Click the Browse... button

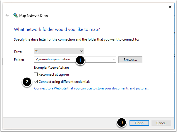click(130, 59)
